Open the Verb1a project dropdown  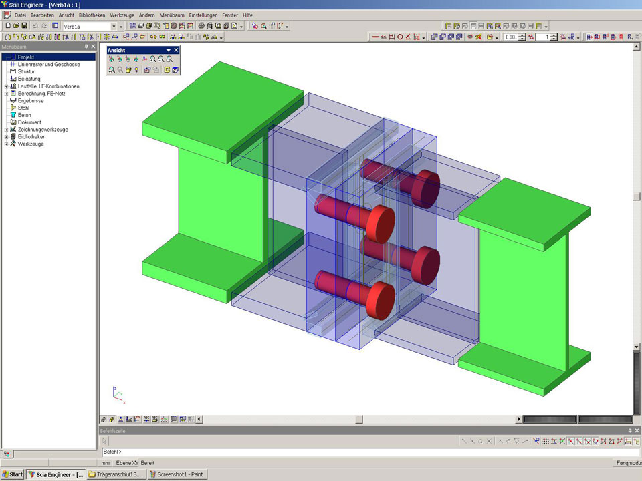tap(113, 26)
